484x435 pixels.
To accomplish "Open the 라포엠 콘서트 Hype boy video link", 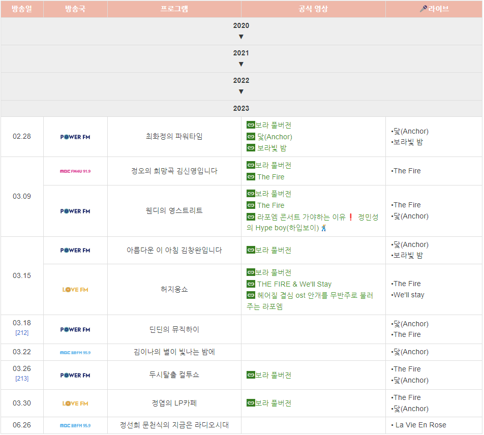I will pos(312,223).
